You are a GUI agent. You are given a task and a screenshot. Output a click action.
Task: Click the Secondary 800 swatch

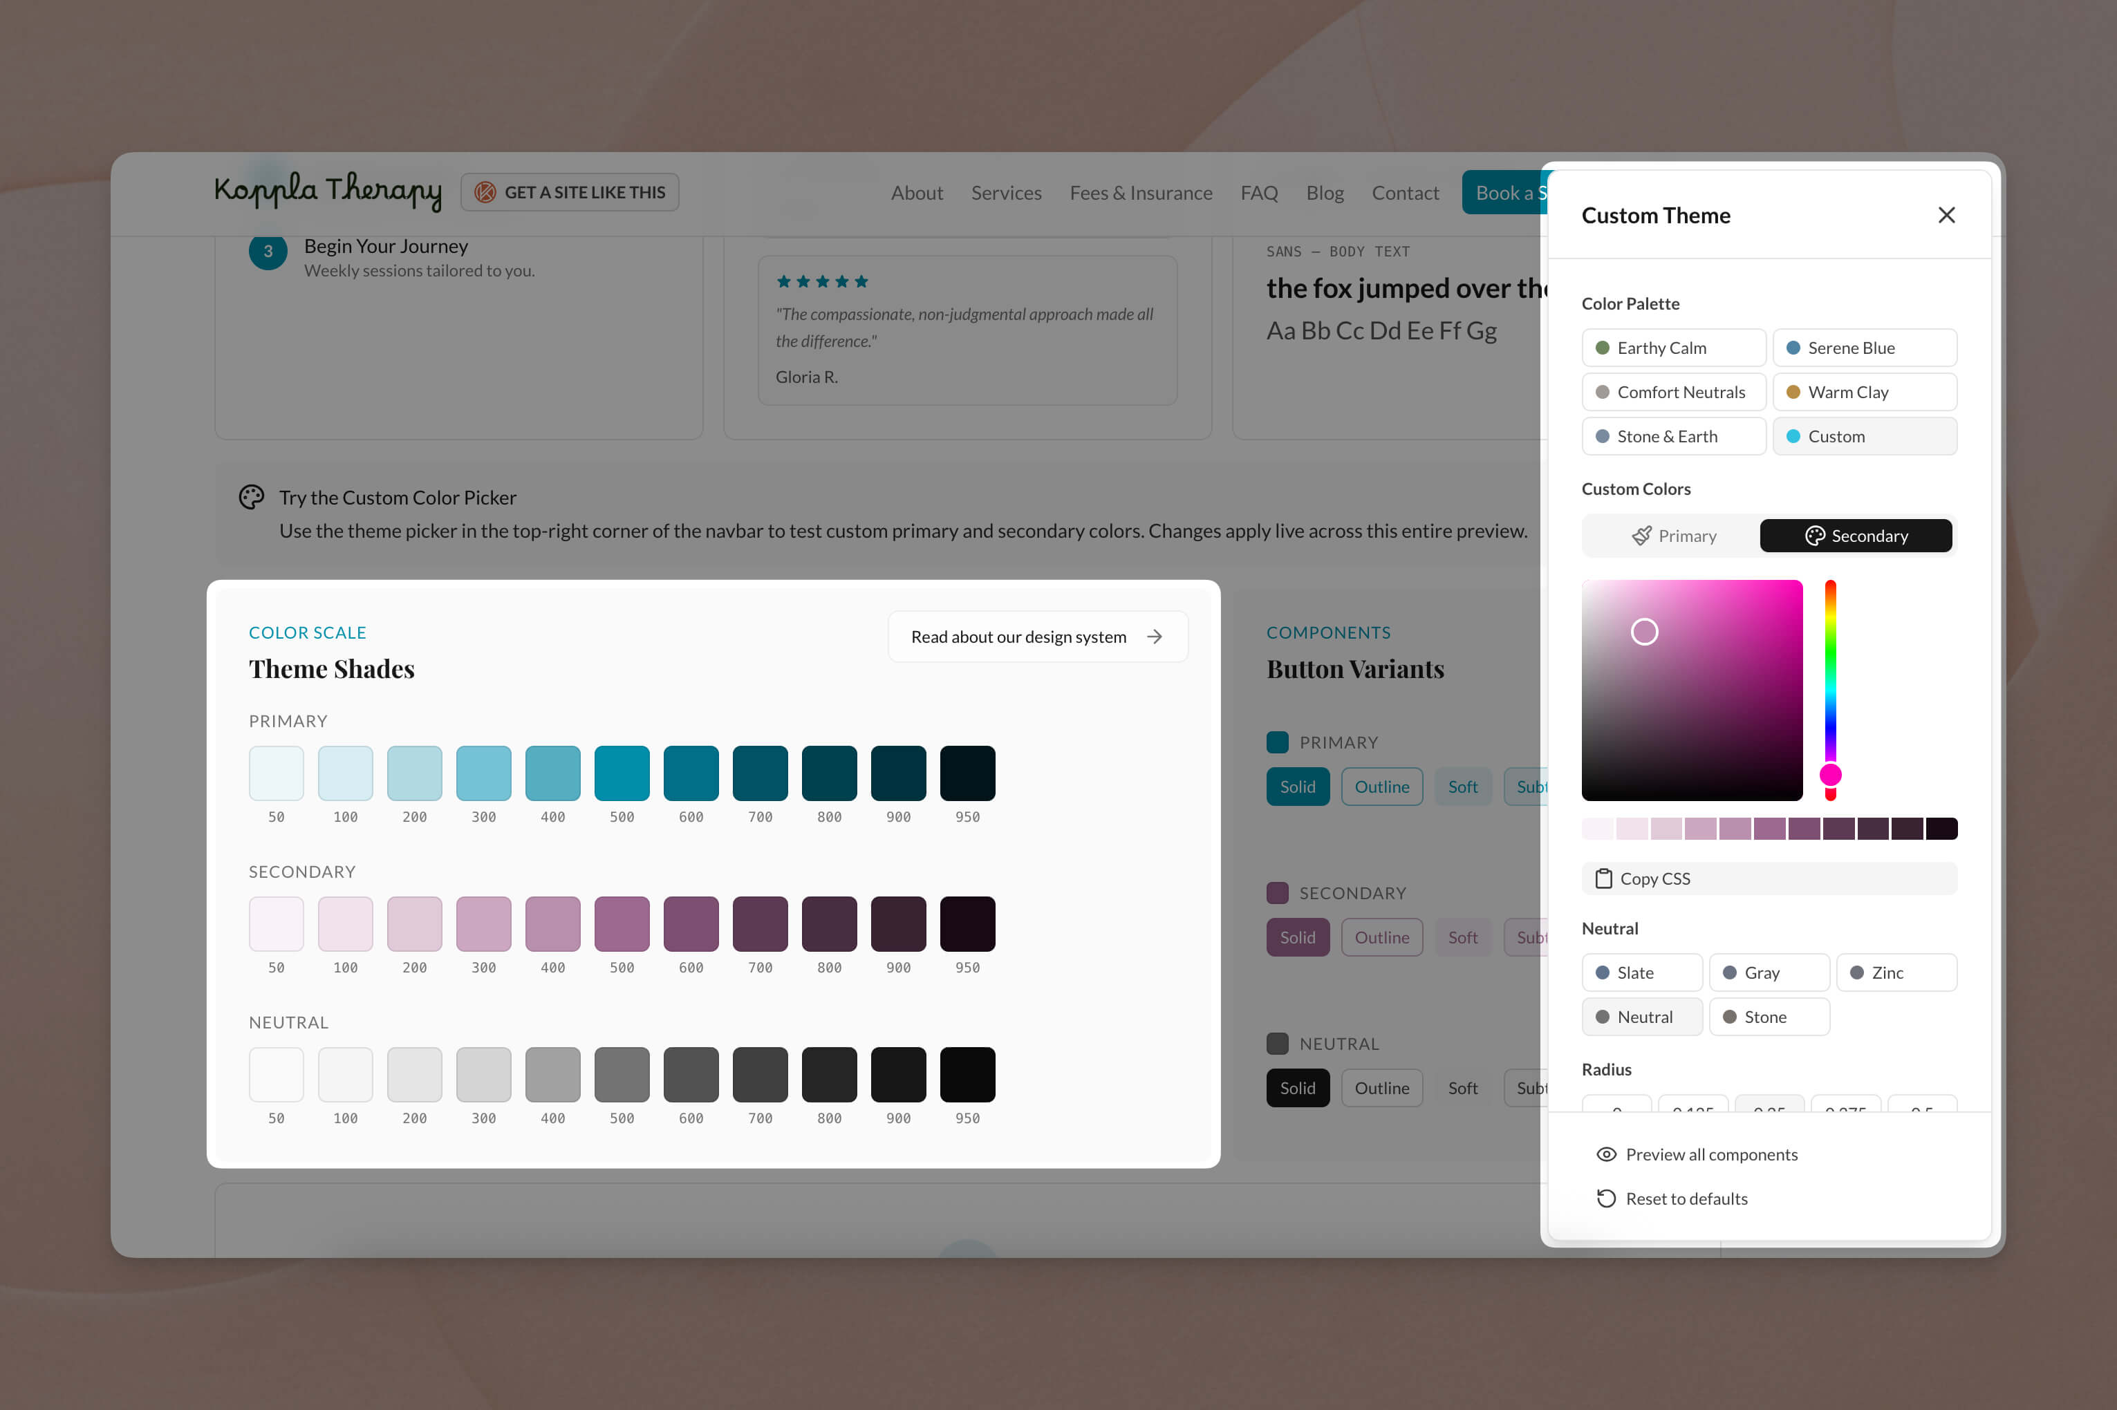(x=829, y=924)
